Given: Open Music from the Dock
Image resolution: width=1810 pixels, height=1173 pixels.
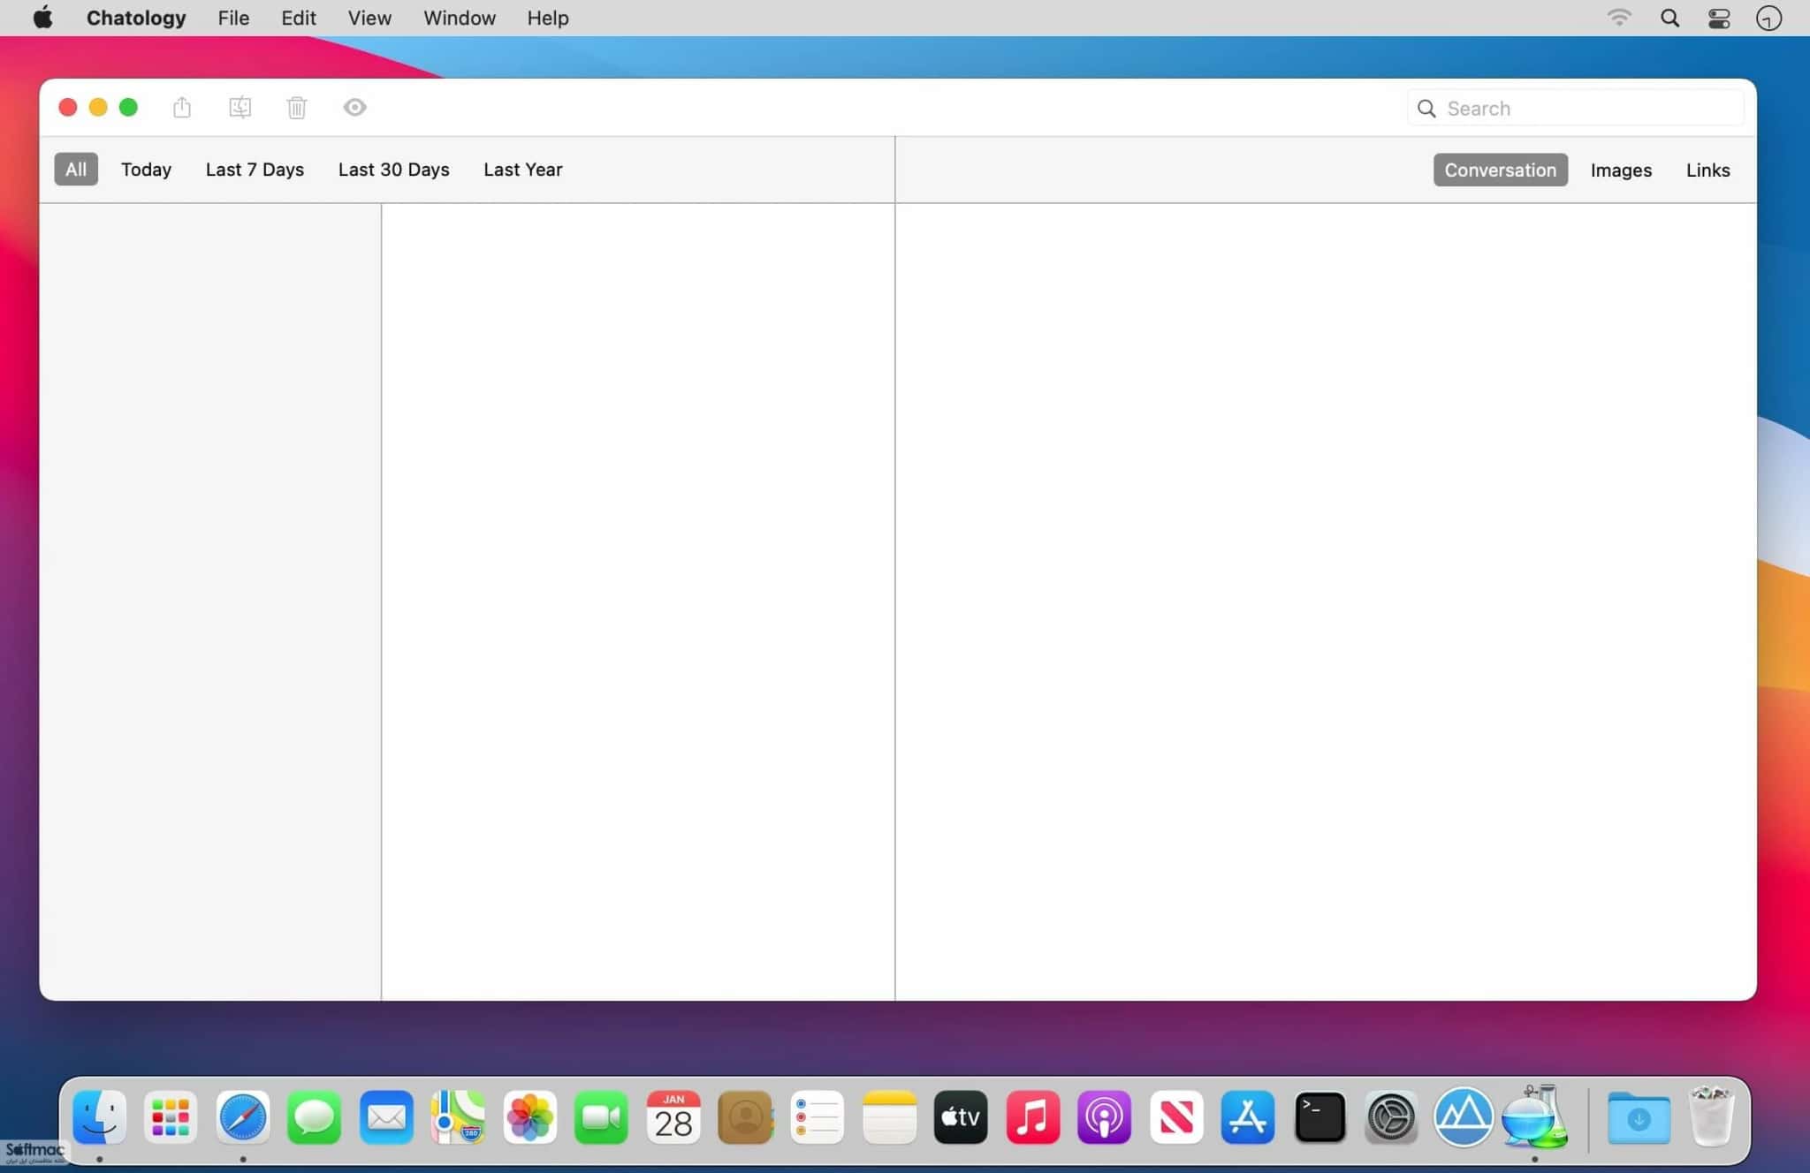Looking at the screenshot, I should [x=1033, y=1117].
